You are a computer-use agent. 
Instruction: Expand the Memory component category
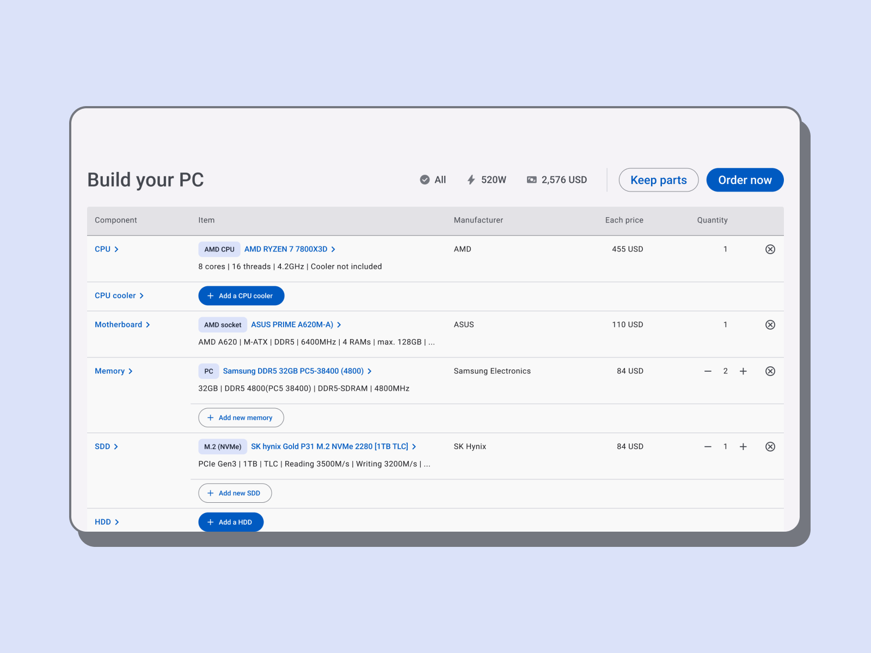click(x=114, y=371)
